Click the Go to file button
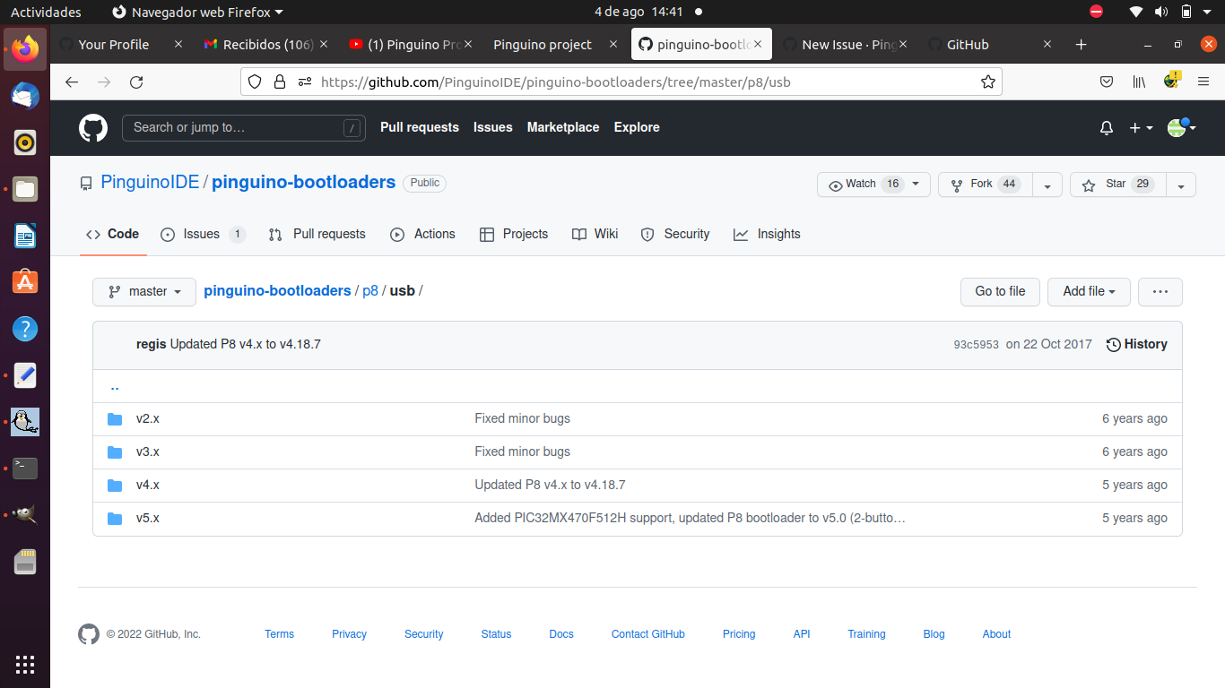Viewport: 1225px width, 688px height. point(1000,292)
